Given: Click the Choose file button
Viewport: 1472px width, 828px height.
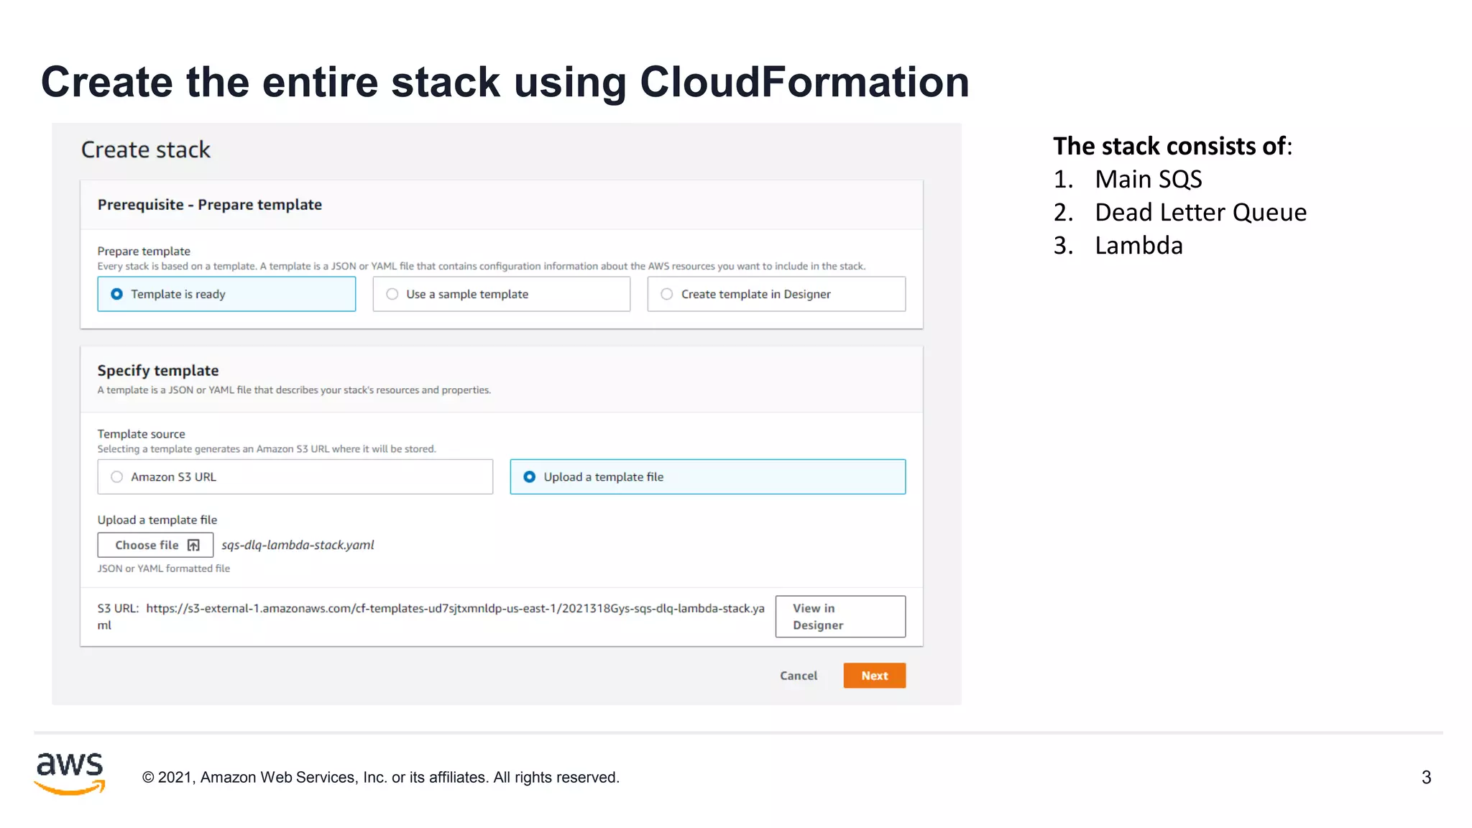Looking at the screenshot, I should (x=155, y=545).
